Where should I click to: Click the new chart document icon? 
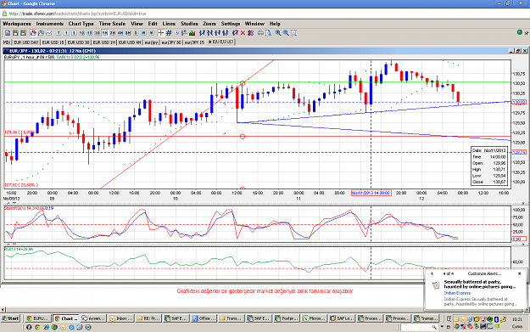click(x=8, y=33)
